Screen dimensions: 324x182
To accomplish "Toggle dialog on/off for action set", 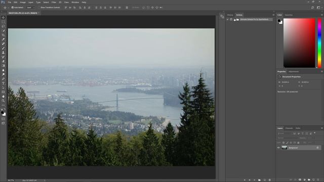I will point(231,19).
